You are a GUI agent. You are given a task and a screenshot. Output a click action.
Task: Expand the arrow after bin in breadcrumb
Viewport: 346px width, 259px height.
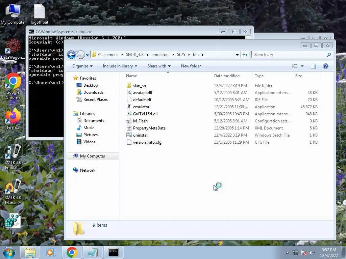pyautogui.click(x=203, y=55)
